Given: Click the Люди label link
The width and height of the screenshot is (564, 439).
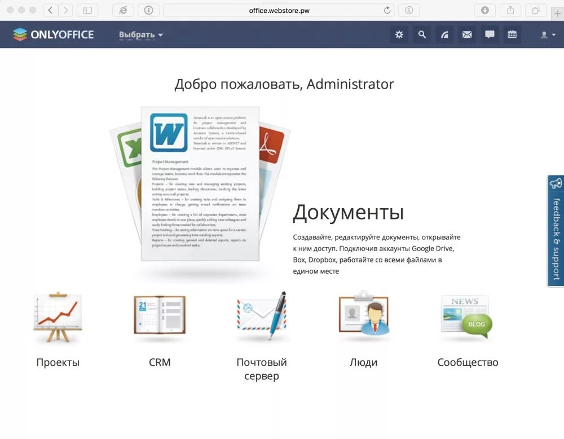Looking at the screenshot, I should (363, 362).
